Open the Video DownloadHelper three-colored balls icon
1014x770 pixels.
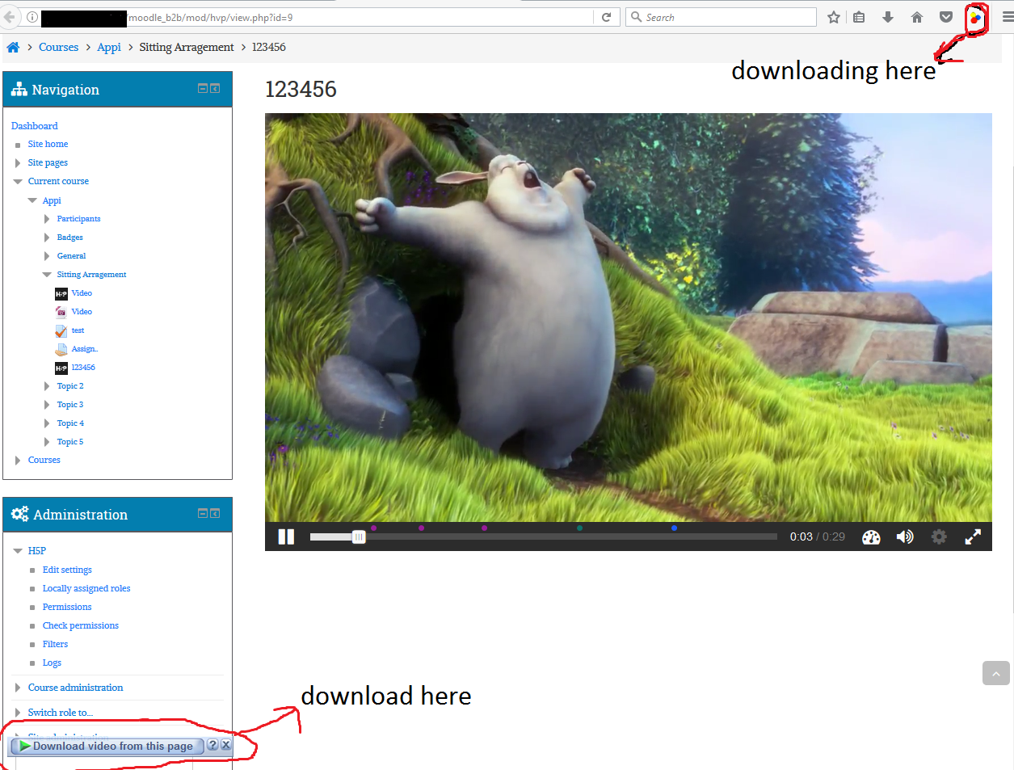point(976,17)
